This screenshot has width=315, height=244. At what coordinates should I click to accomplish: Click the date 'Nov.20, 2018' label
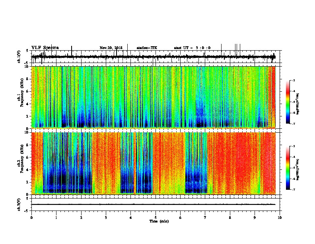click(111, 48)
